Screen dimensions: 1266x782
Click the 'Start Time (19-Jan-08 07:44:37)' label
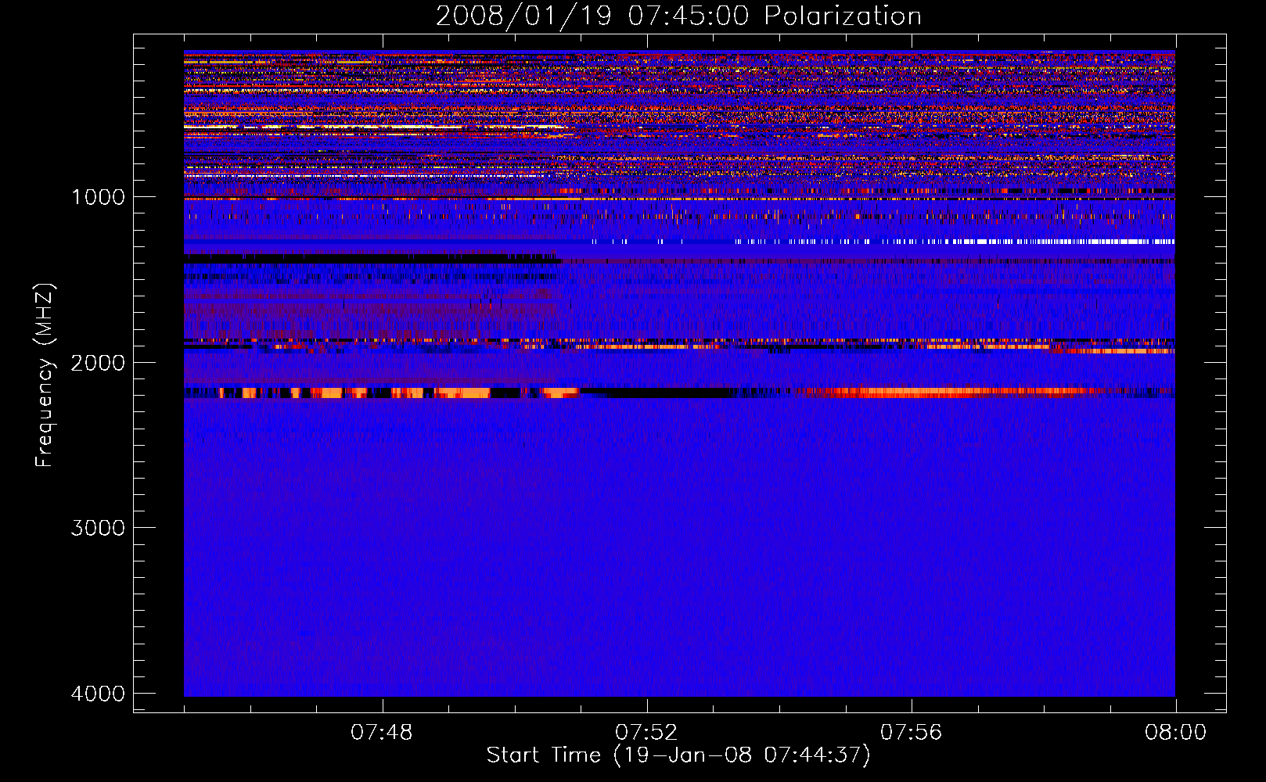678,755
